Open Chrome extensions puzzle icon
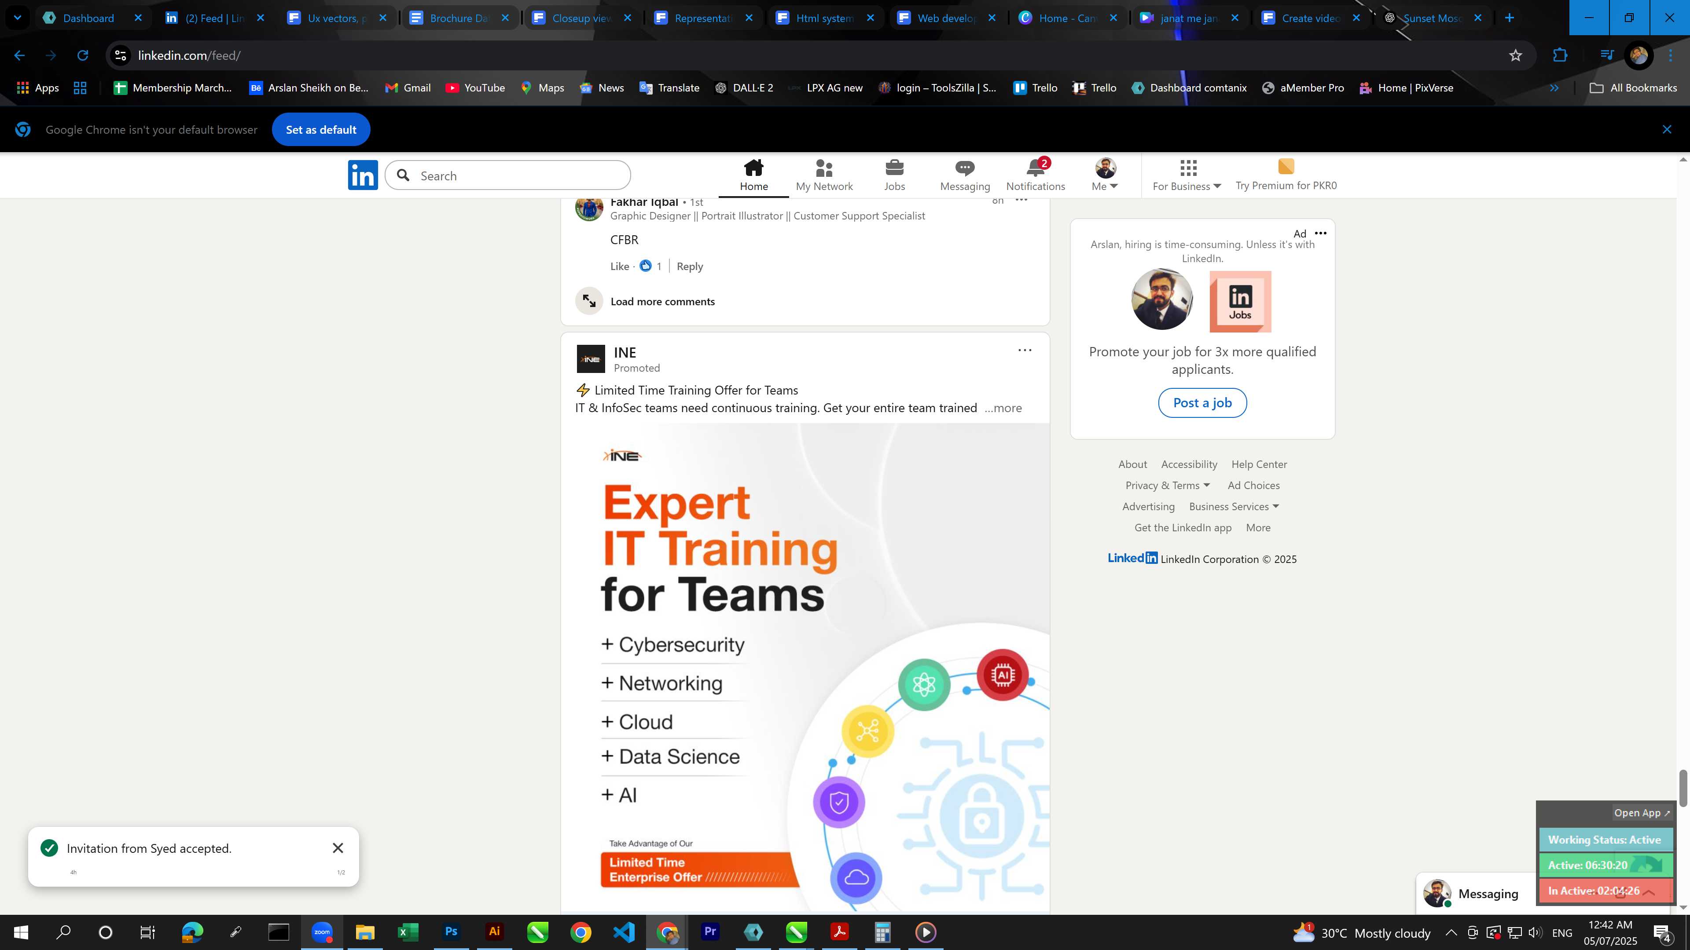 [x=1560, y=56]
